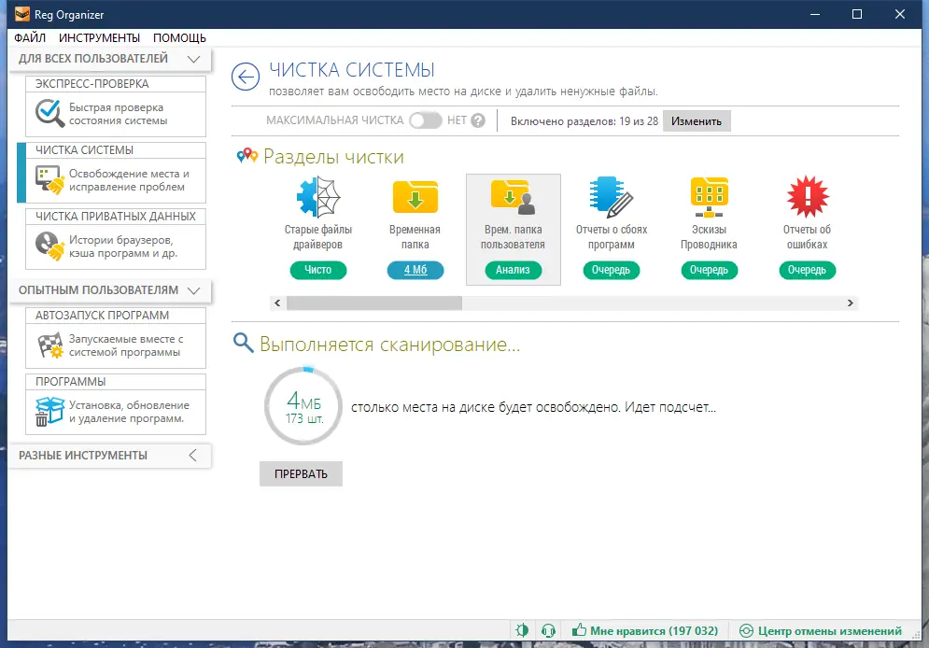Screen dimensions: 929x648
Task: Open Экспресс-проверка section in sidebar
Action: coord(116,106)
